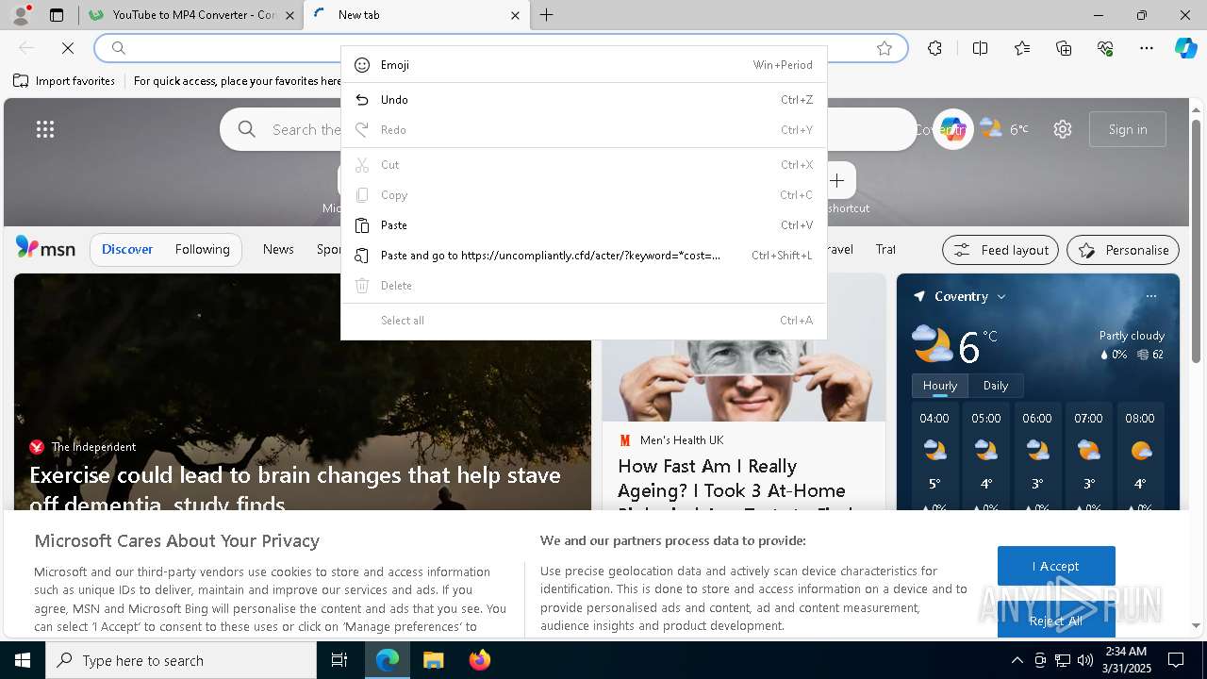Switch to YouTube to MP4 Converter tab
The width and height of the screenshot is (1207, 679).
[191, 15]
